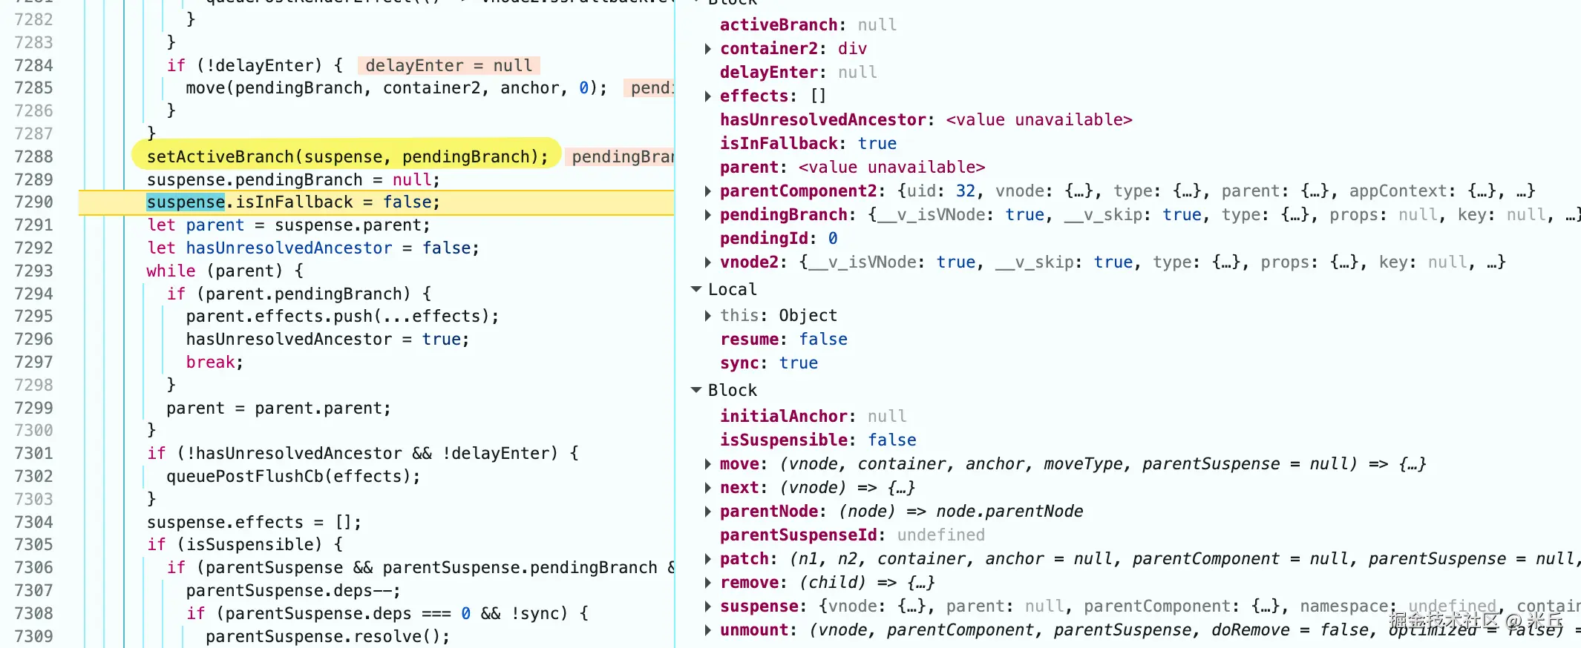Select the 'isInFallback: true' scope variable
Image resolution: width=1581 pixels, height=648 pixels.
[808, 144]
